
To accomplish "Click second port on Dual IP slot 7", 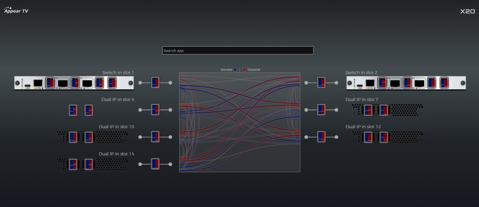I will 384,110.
